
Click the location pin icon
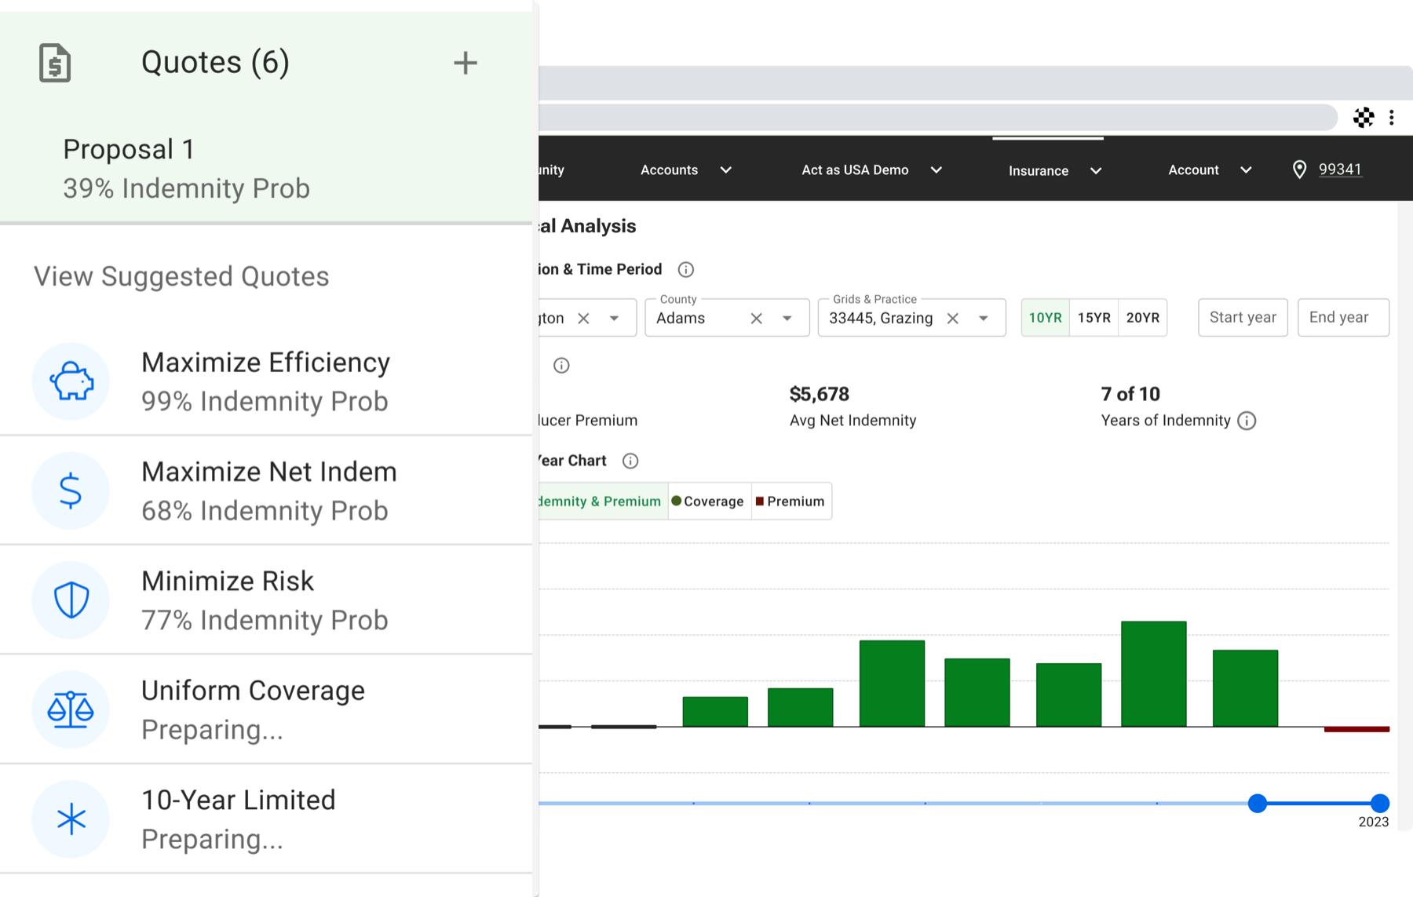[1299, 170]
